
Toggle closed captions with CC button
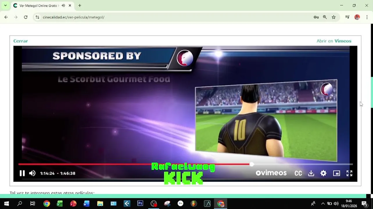tap(298, 173)
